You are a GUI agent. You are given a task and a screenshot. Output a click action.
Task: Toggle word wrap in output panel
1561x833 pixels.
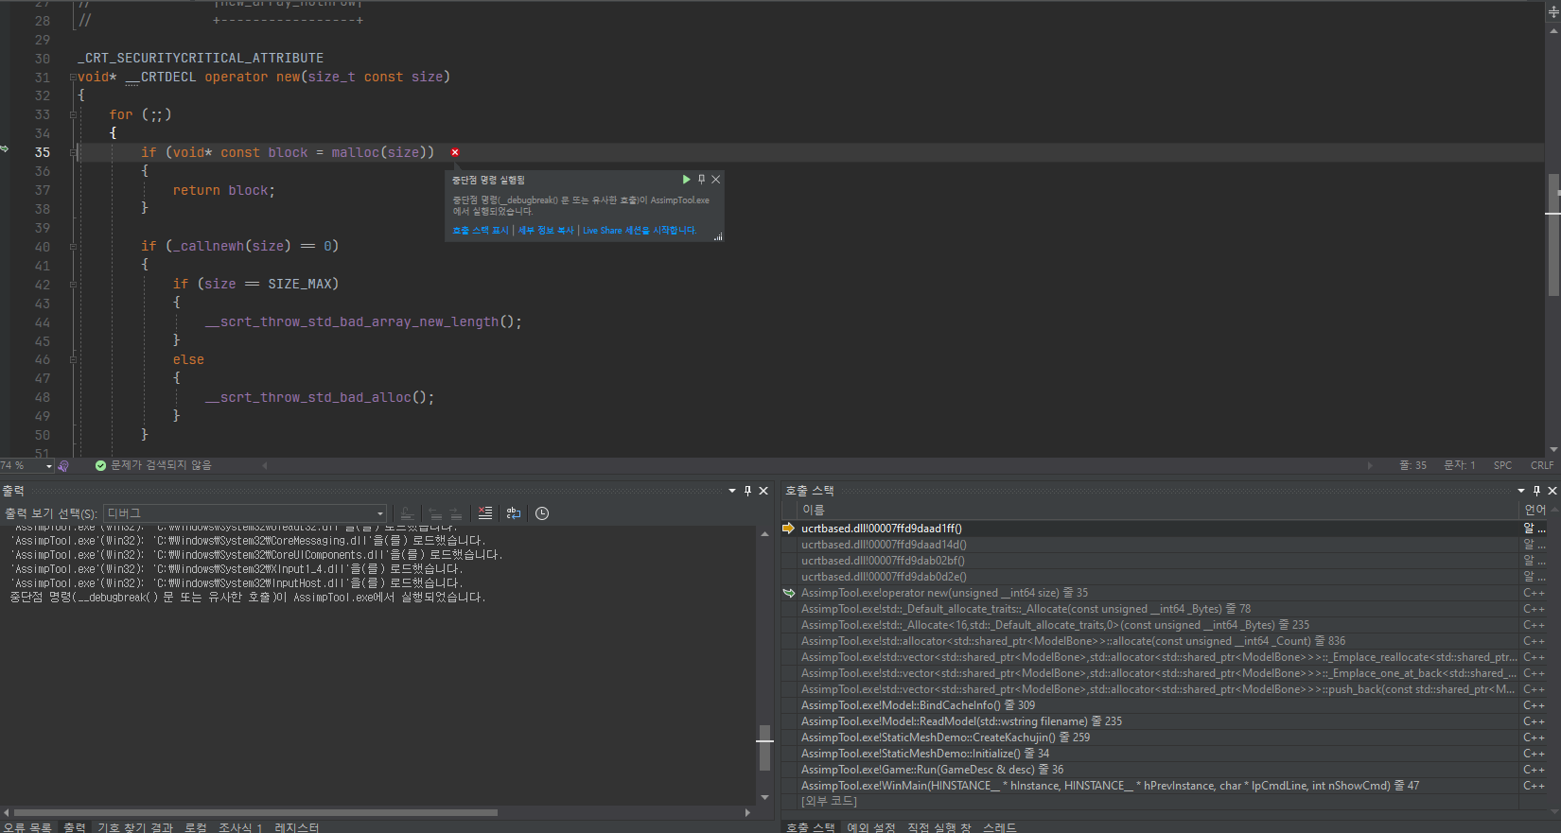tap(514, 513)
